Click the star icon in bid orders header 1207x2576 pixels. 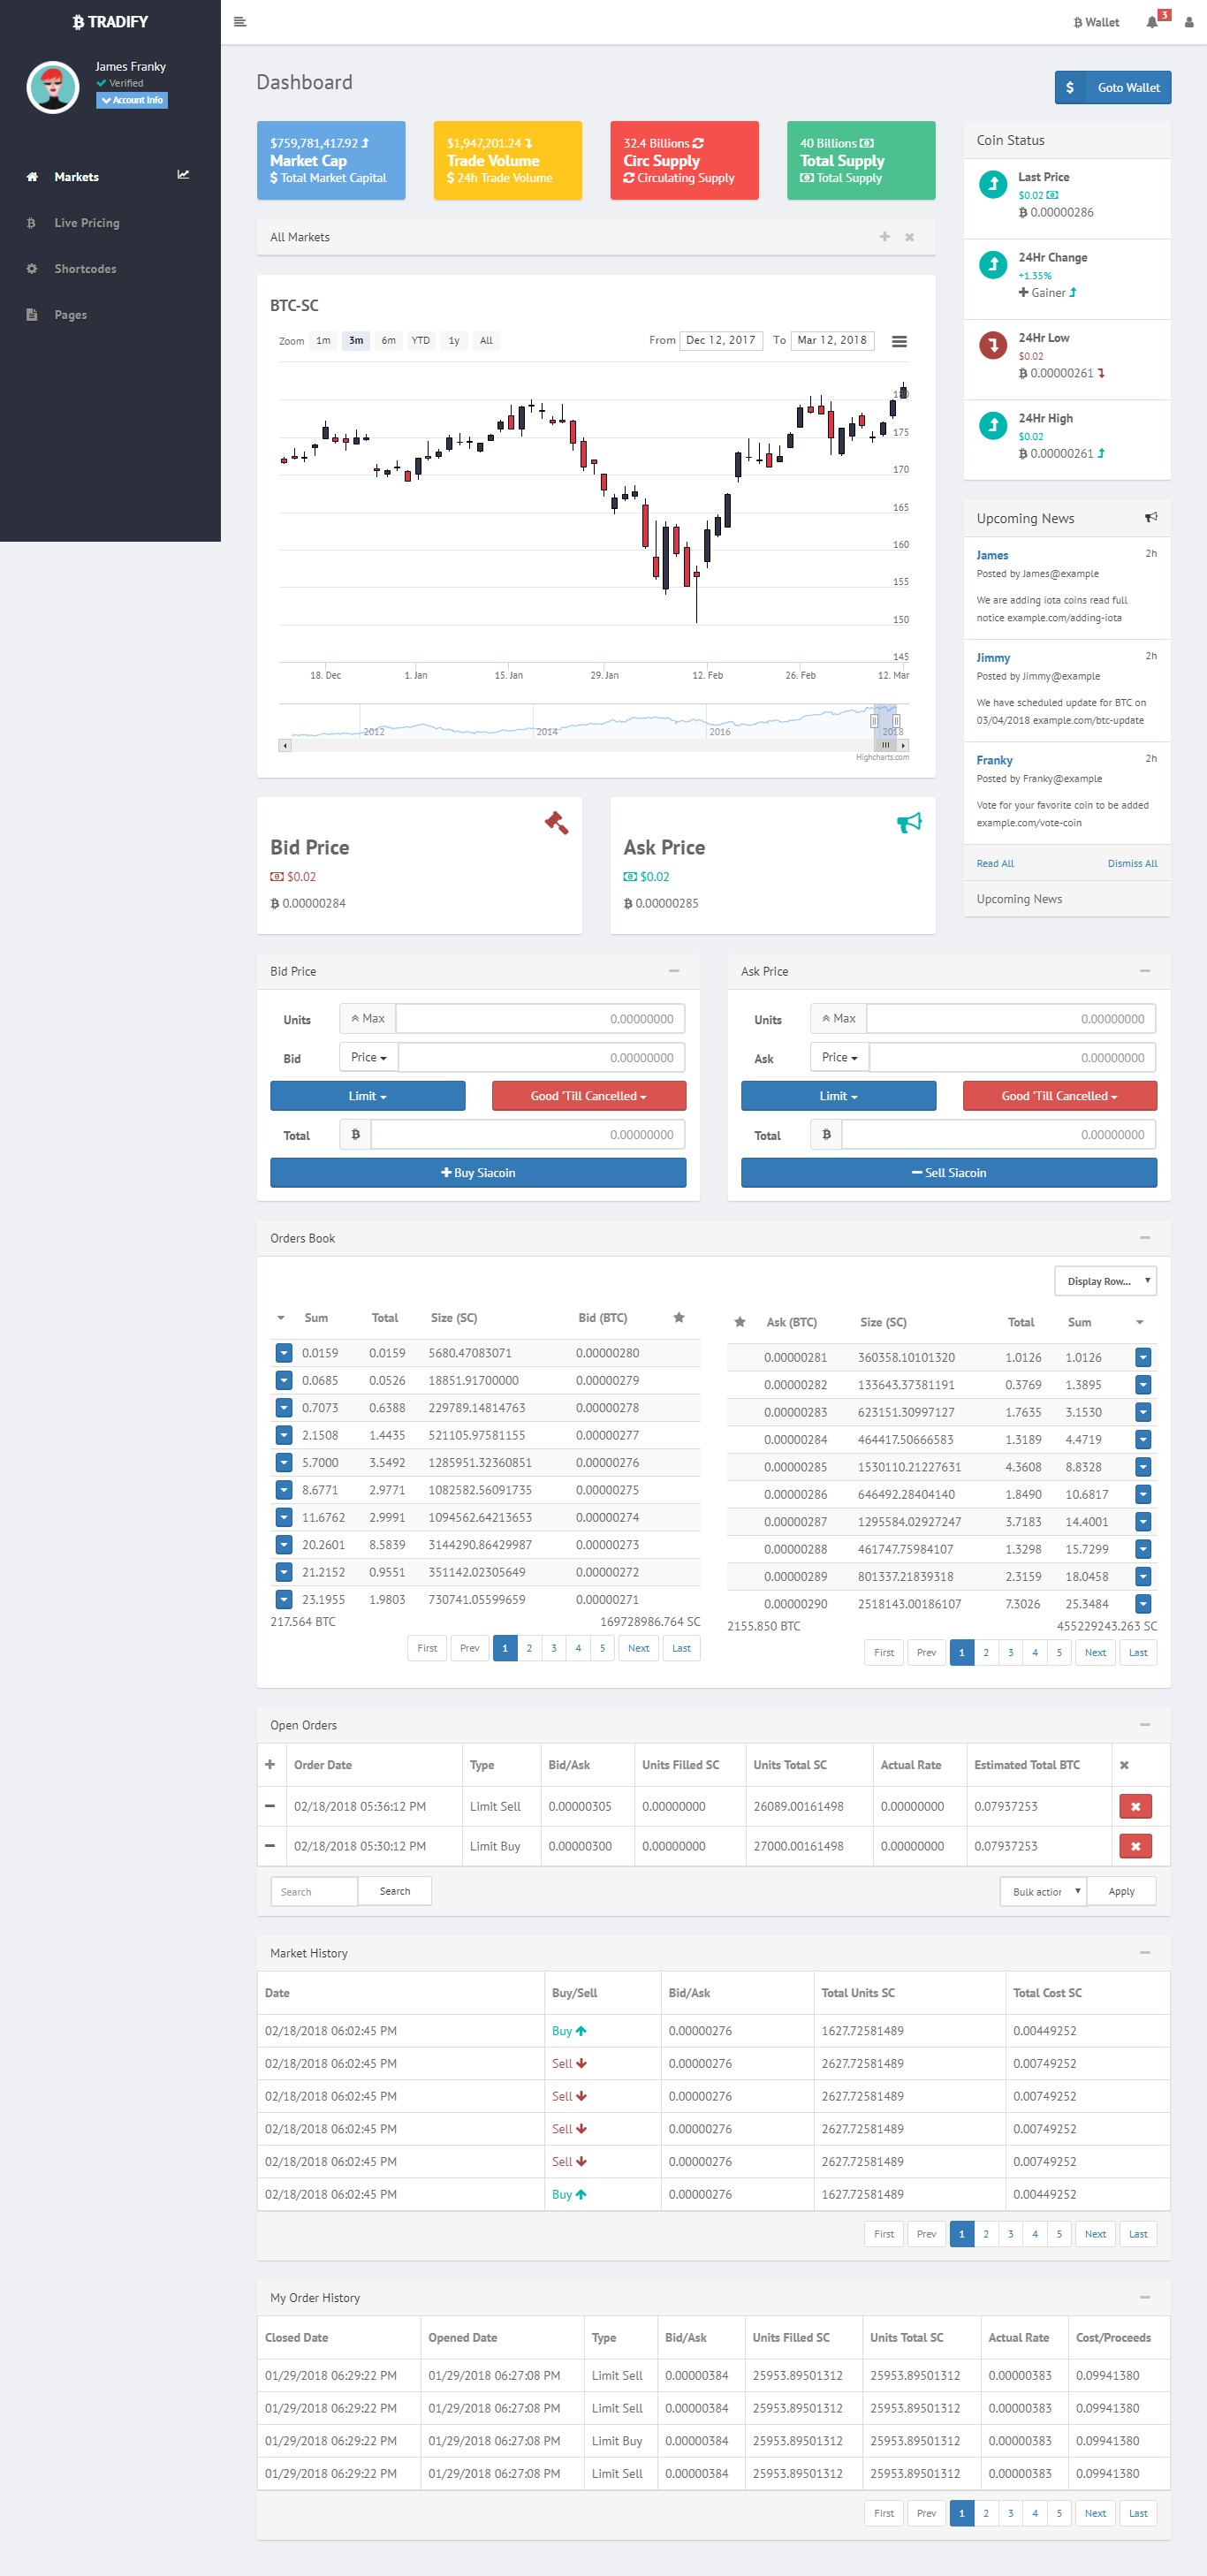pos(679,1318)
